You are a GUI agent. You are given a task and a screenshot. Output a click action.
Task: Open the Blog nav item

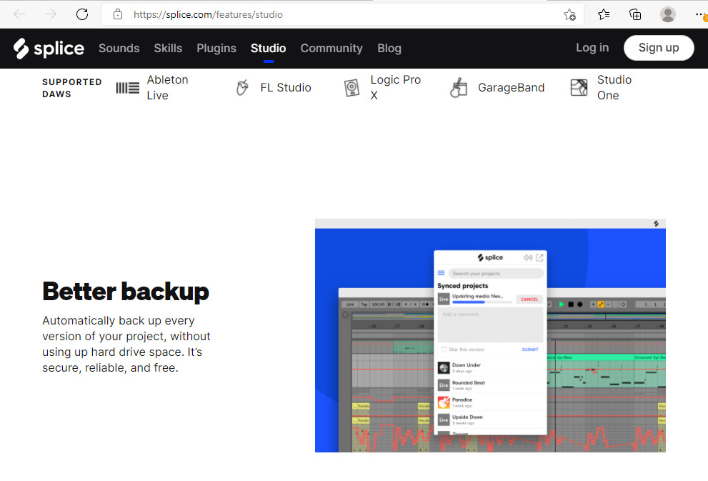click(389, 49)
